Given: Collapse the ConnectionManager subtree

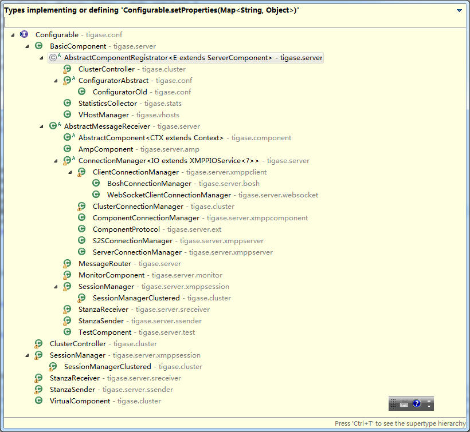Looking at the screenshot, I should click(56, 161).
